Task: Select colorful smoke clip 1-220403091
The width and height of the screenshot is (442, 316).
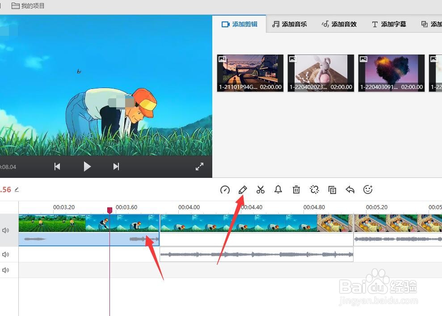Action: coord(391,73)
